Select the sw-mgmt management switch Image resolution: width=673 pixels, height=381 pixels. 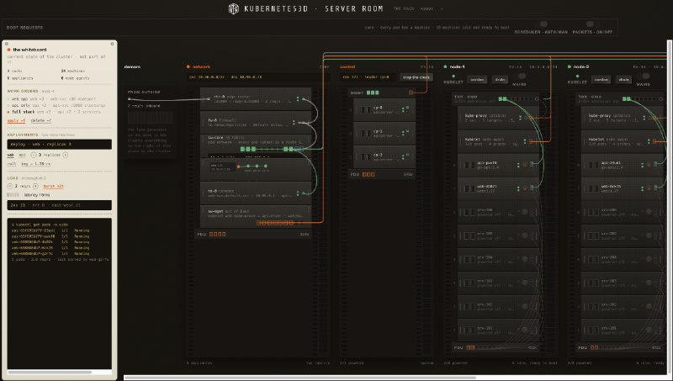(x=256, y=216)
